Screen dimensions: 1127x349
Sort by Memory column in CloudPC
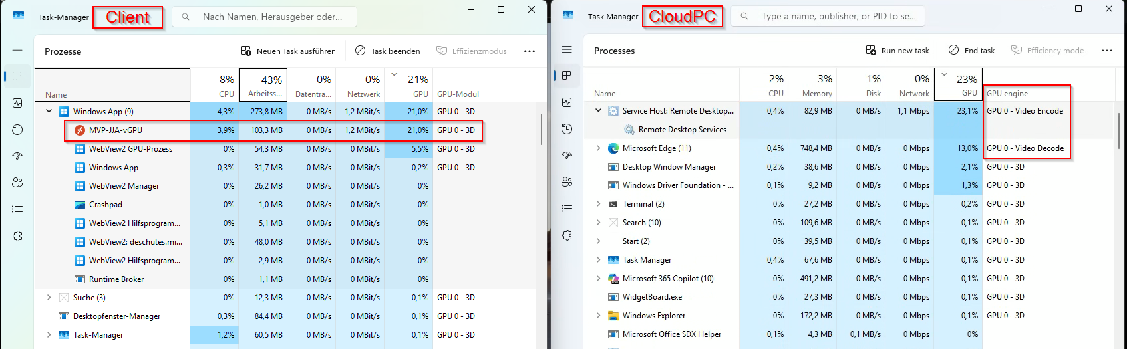pyautogui.click(x=812, y=85)
